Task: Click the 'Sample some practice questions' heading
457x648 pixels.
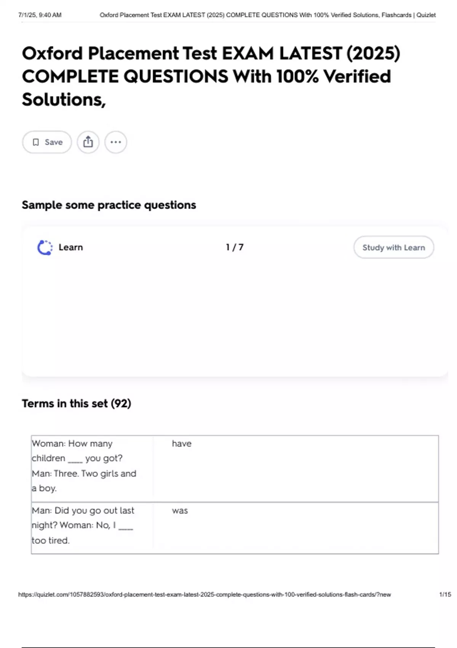Action: pyautogui.click(x=109, y=205)
